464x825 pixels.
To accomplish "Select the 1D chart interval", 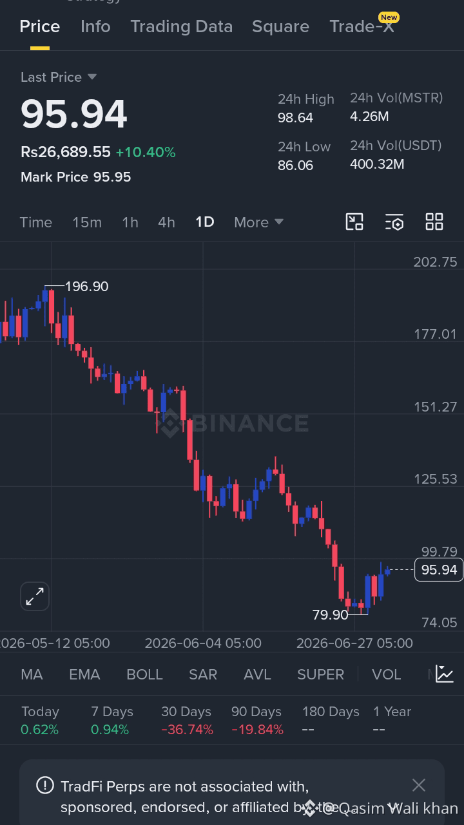I will pos(204,222).
